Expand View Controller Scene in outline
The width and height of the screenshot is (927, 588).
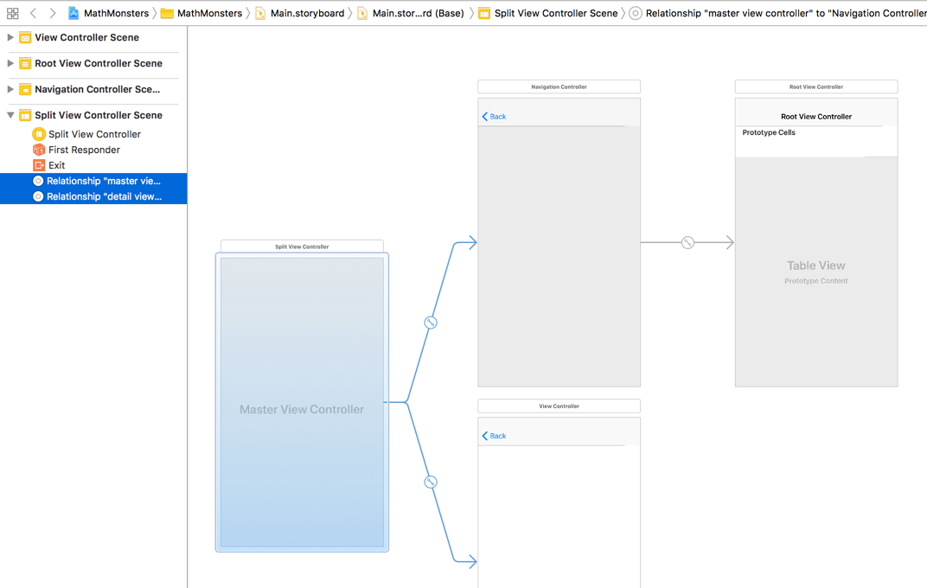click(x=10, y=37)
